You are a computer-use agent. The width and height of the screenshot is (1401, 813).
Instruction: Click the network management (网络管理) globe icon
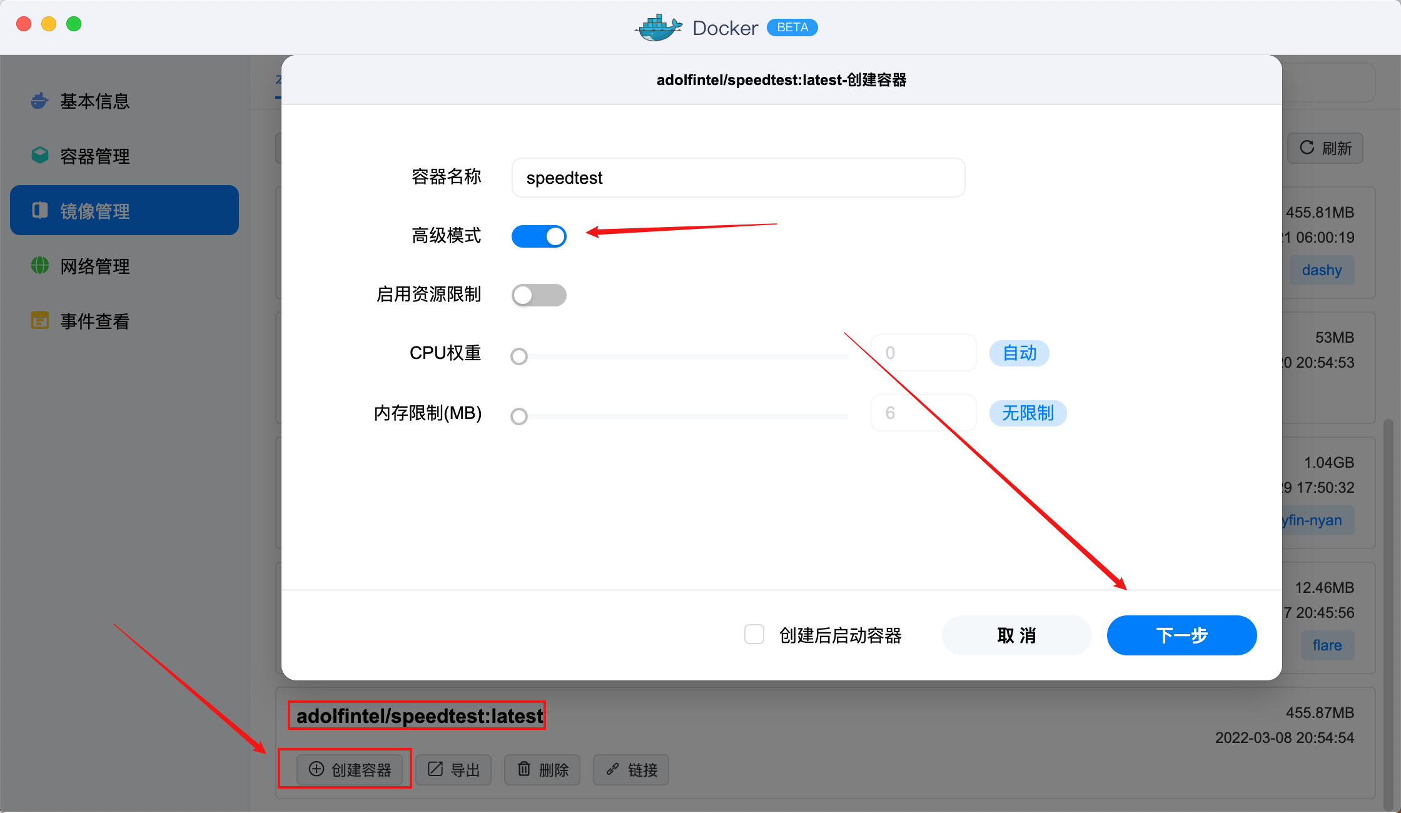[x=40, y=266]
